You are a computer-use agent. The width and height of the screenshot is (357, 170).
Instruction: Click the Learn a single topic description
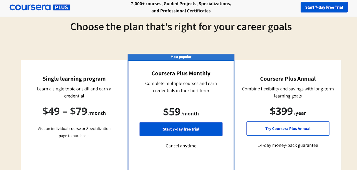point(74,92)
